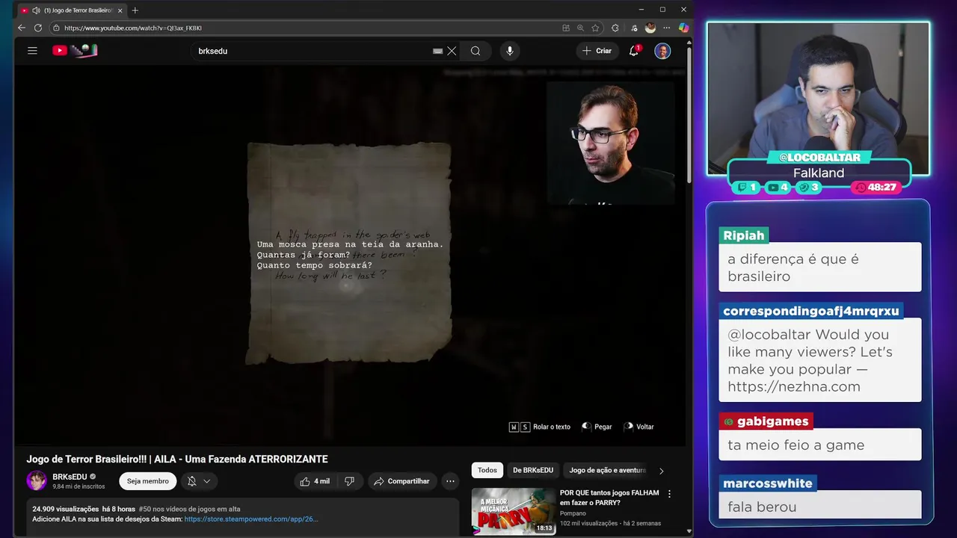Click the Voltar prompt in the video
The height and width of the screenshot is (538, 957).
click(638, 427)
